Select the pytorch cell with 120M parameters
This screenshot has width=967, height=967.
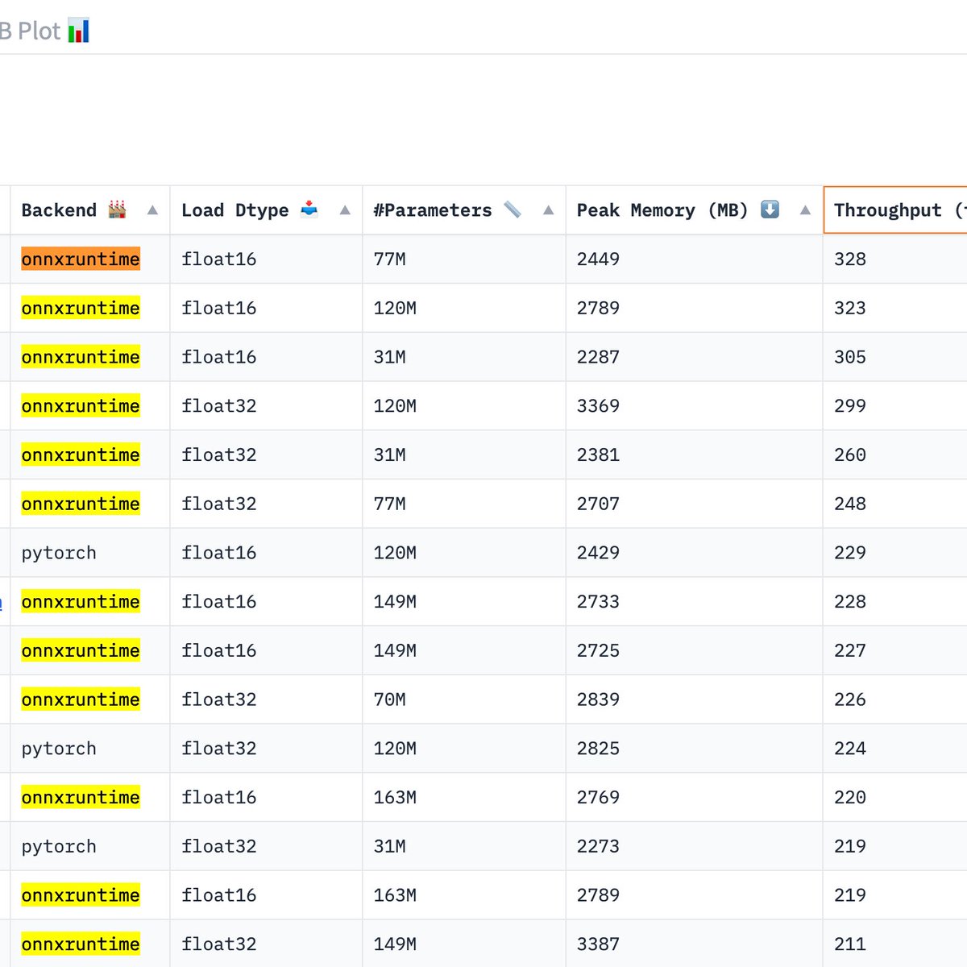[58, 553]
